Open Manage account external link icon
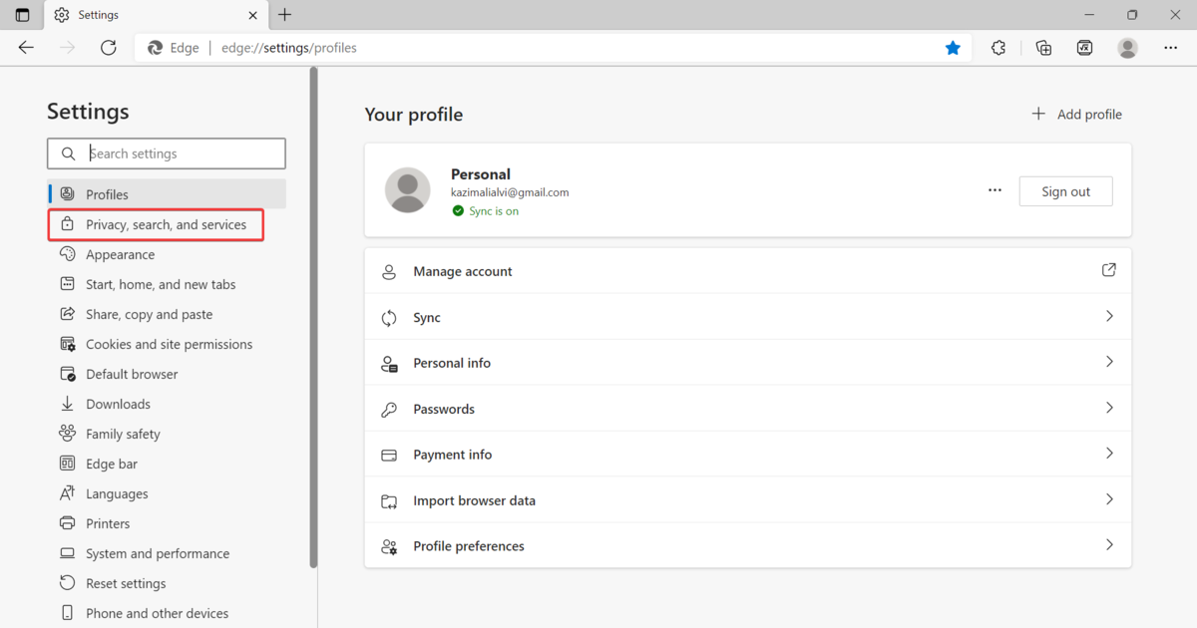Viewport: 1197px width, 628px height. click(x=1109, y=270)
